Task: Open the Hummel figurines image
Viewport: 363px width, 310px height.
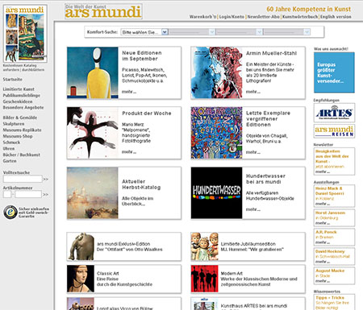Action: coord(205,246)
